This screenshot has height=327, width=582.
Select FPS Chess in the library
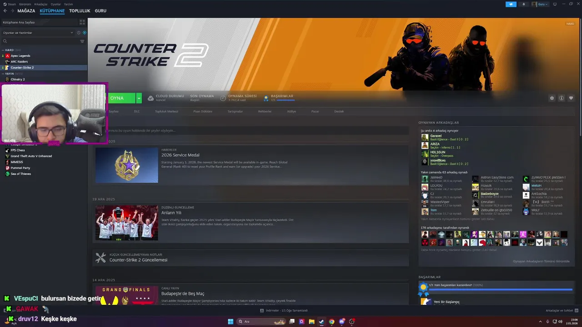tap(18, 150)
